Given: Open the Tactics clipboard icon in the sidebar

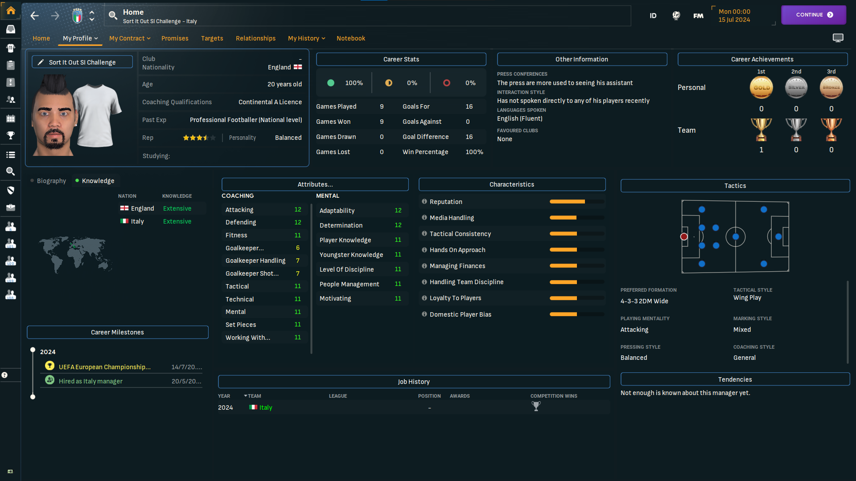Looking at the screenshot, I should (x=11, y=65).
